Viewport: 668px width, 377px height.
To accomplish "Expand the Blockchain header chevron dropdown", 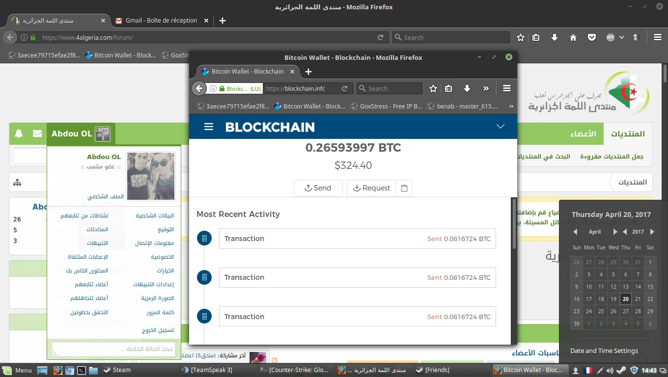I will 501,127.
